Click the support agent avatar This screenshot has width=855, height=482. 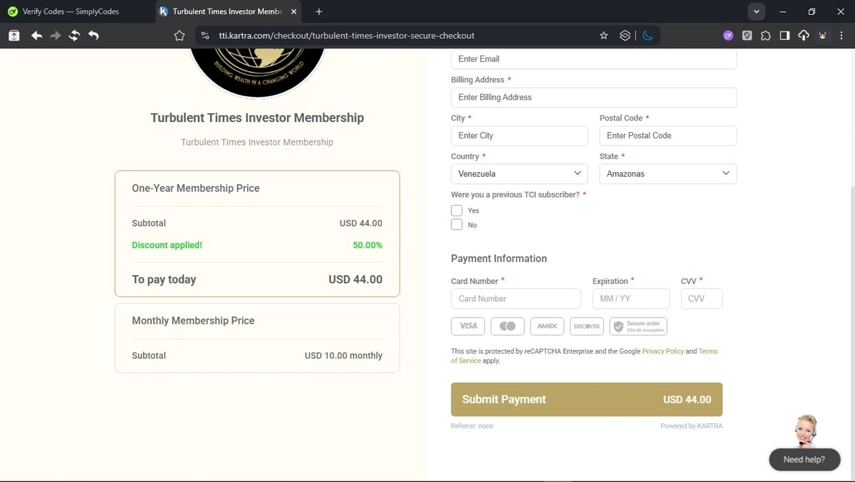(x=806, y=431)
